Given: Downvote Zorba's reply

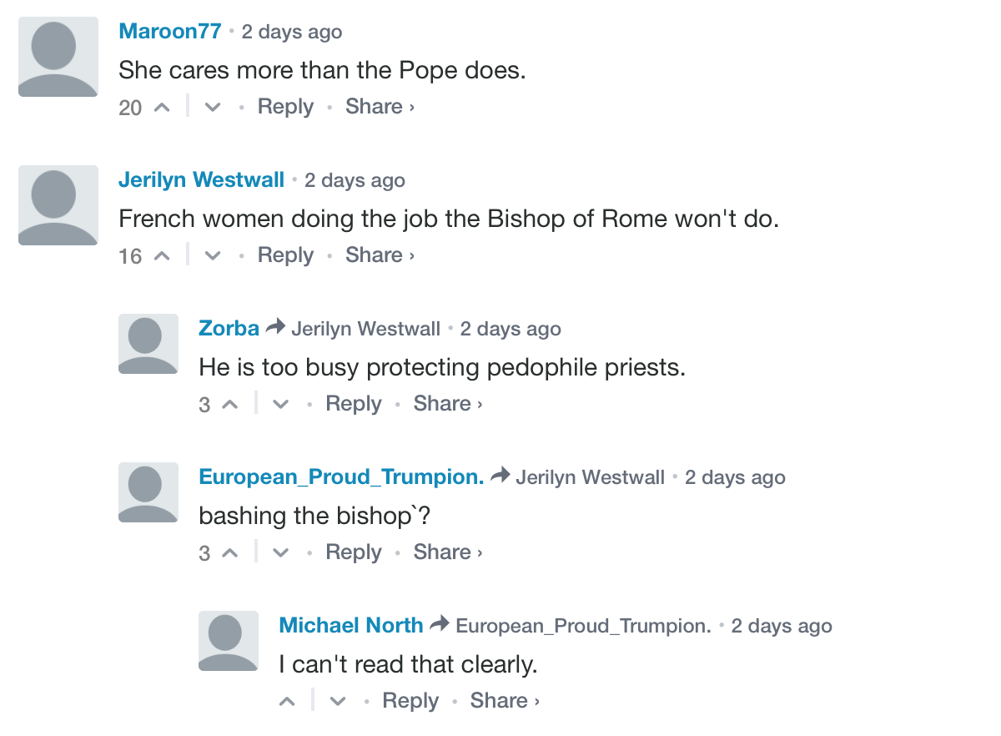Looking at the screenshot, I should click(x=281, y=405).
